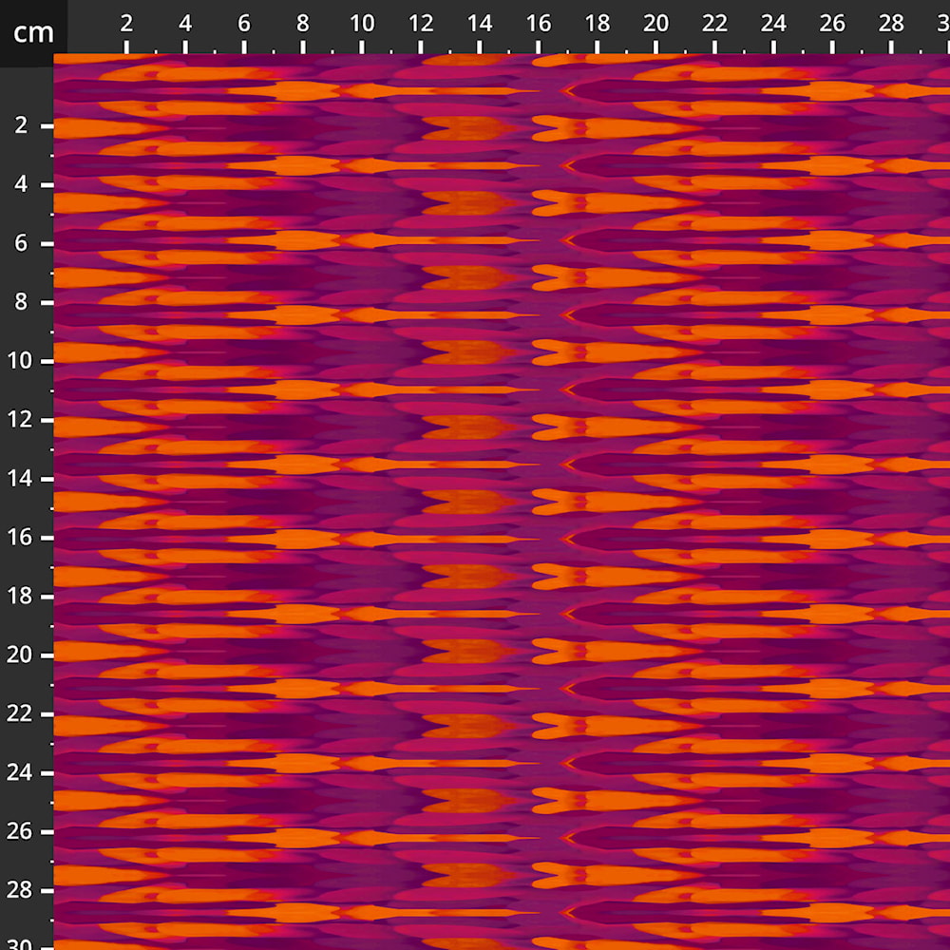
Task: Select the 6 cm mark on horizontal ruler
Action: 244,25
